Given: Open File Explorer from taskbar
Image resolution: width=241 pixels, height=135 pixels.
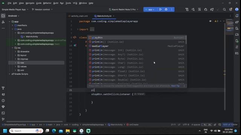Looking at the screenshot, I should 68,131.
